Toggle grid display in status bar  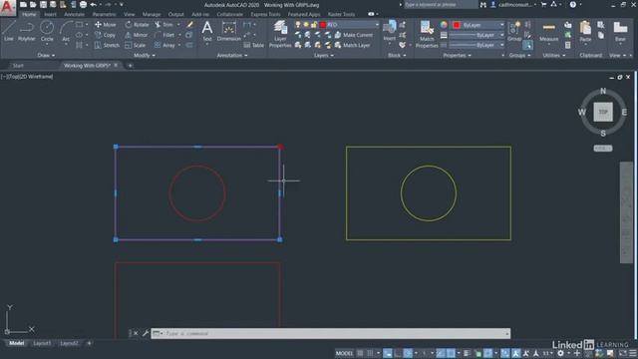pyautogui.click(x=361, y=353)
